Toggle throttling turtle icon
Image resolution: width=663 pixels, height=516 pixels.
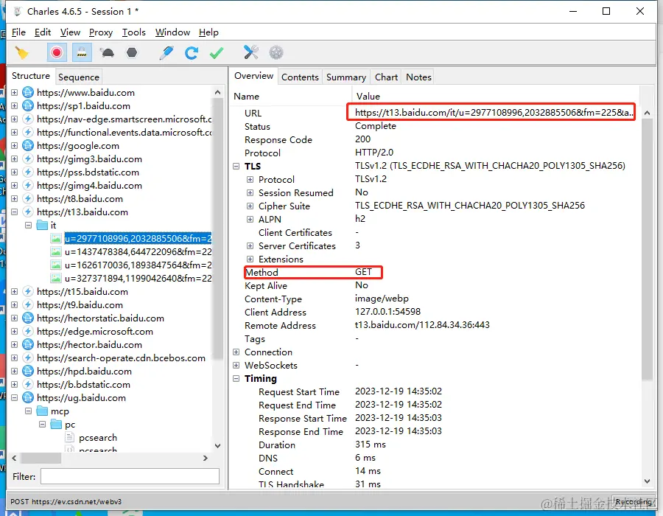tap(107, 53)
